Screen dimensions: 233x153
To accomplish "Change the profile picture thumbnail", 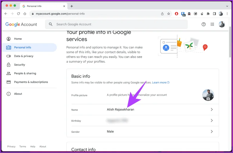I will (208, 95).
